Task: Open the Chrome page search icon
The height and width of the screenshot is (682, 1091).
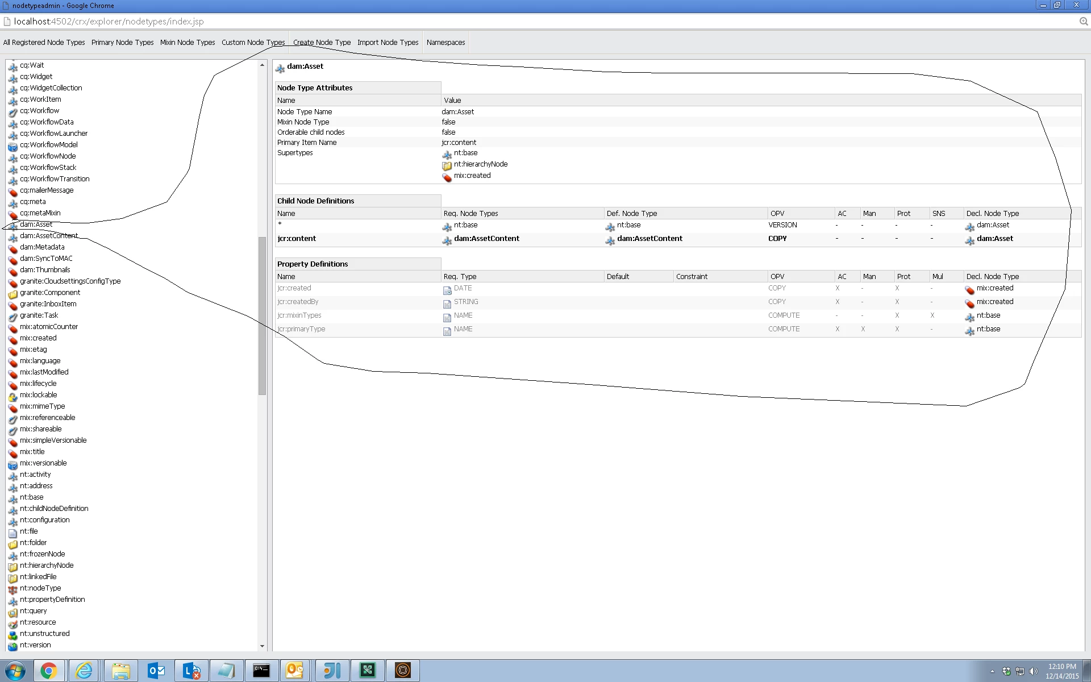Action: click(x=1083, y=22)
